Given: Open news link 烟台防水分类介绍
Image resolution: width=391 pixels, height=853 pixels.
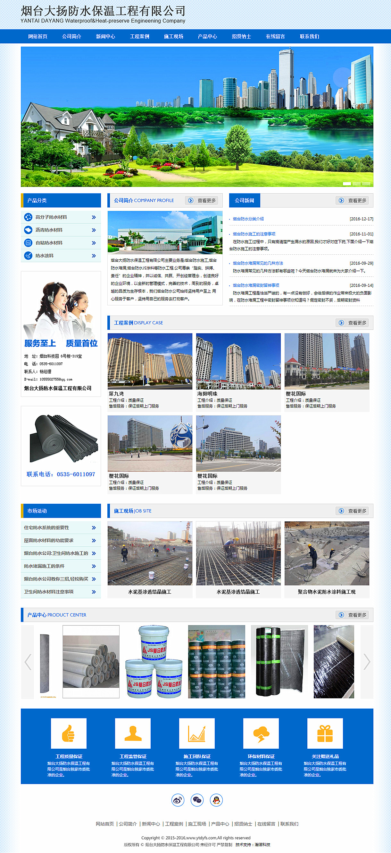Looking at the screenshot, I should coord(248,219).
